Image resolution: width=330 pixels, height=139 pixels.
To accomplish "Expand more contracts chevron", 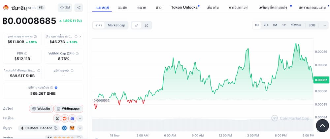I will (x=80, y=128).
